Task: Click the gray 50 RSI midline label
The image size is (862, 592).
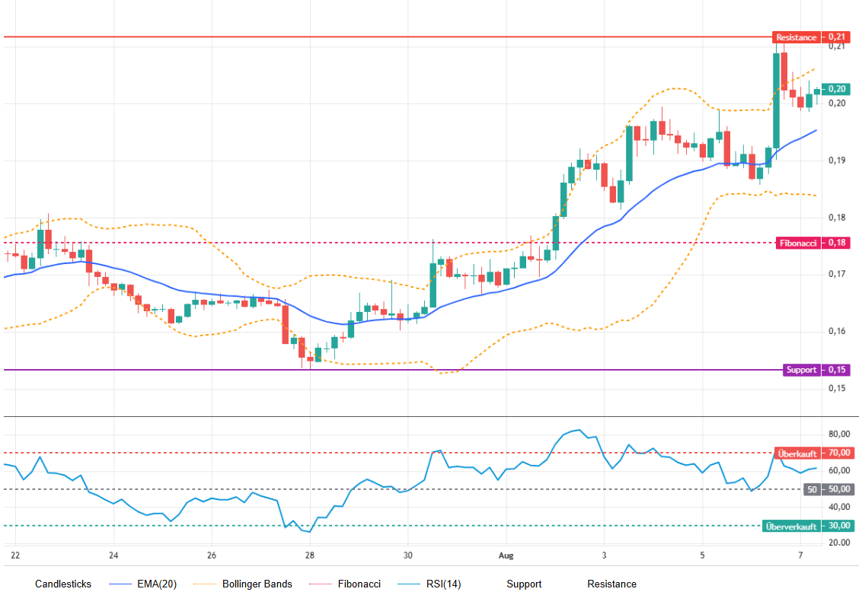Action: 812,489
